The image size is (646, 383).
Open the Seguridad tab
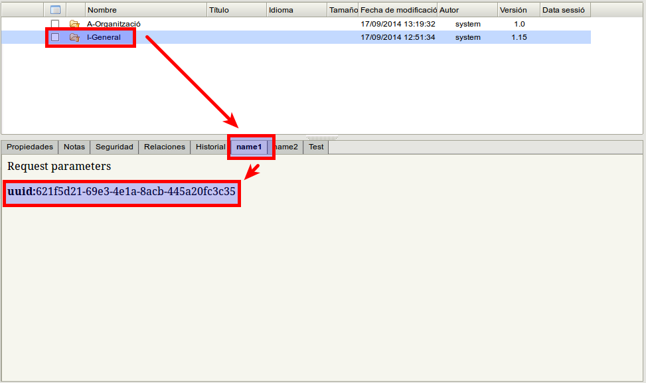[x=114, y=147]
